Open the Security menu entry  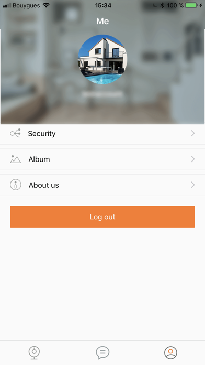click(x=102, y=134)
